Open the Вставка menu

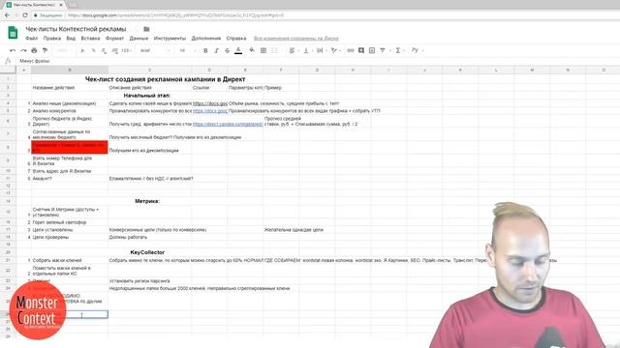90,39
